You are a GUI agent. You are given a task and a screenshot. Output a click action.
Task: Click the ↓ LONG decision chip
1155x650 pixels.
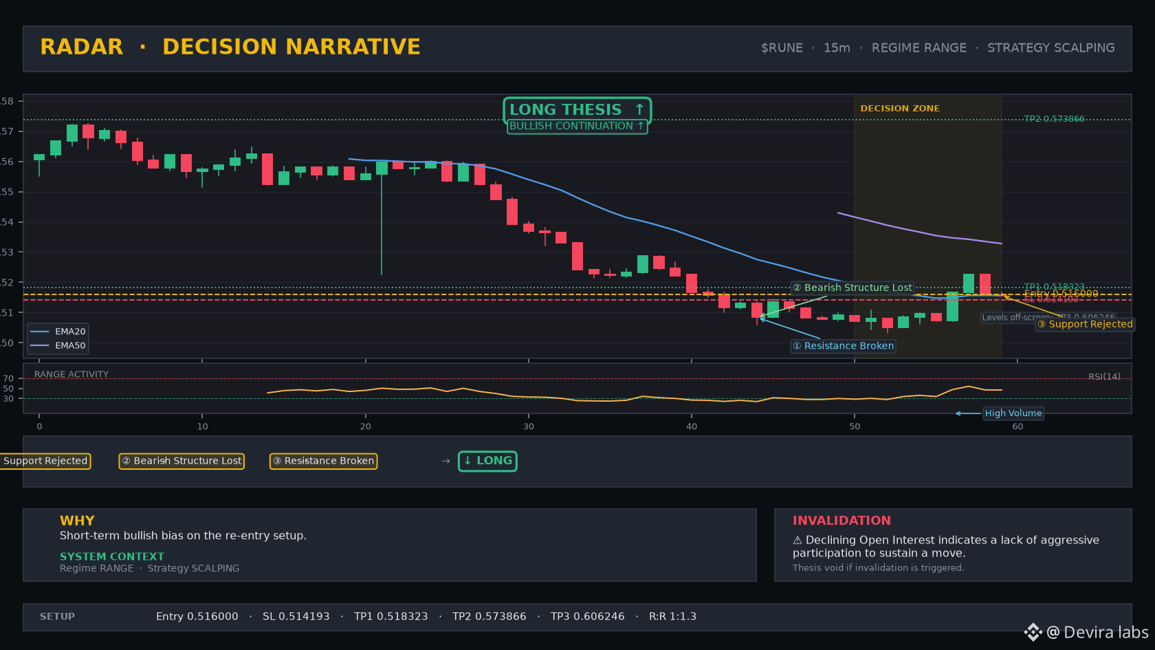487,461
